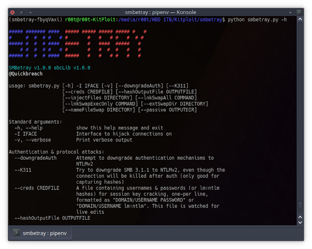
Task: Click the scrollbar up arrow at top
Action: pyautogui.click(x=300, y=19)
